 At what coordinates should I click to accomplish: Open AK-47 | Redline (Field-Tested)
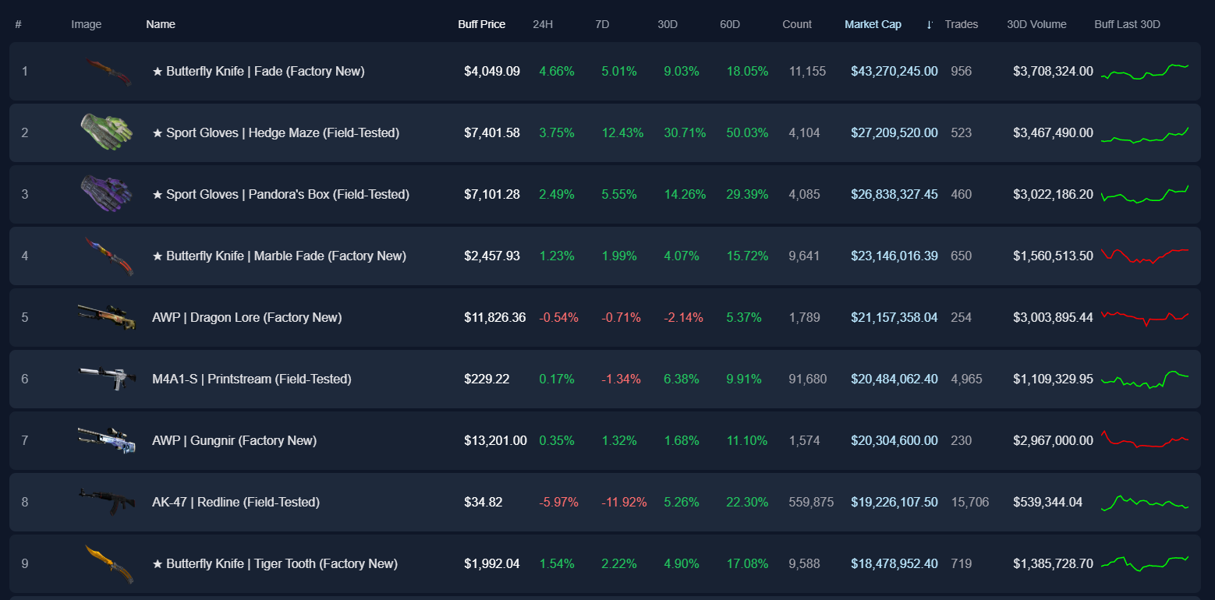236,502
